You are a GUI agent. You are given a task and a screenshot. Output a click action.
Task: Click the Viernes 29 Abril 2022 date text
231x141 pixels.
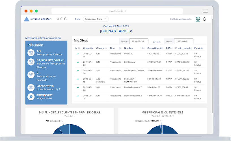point(116,26)
